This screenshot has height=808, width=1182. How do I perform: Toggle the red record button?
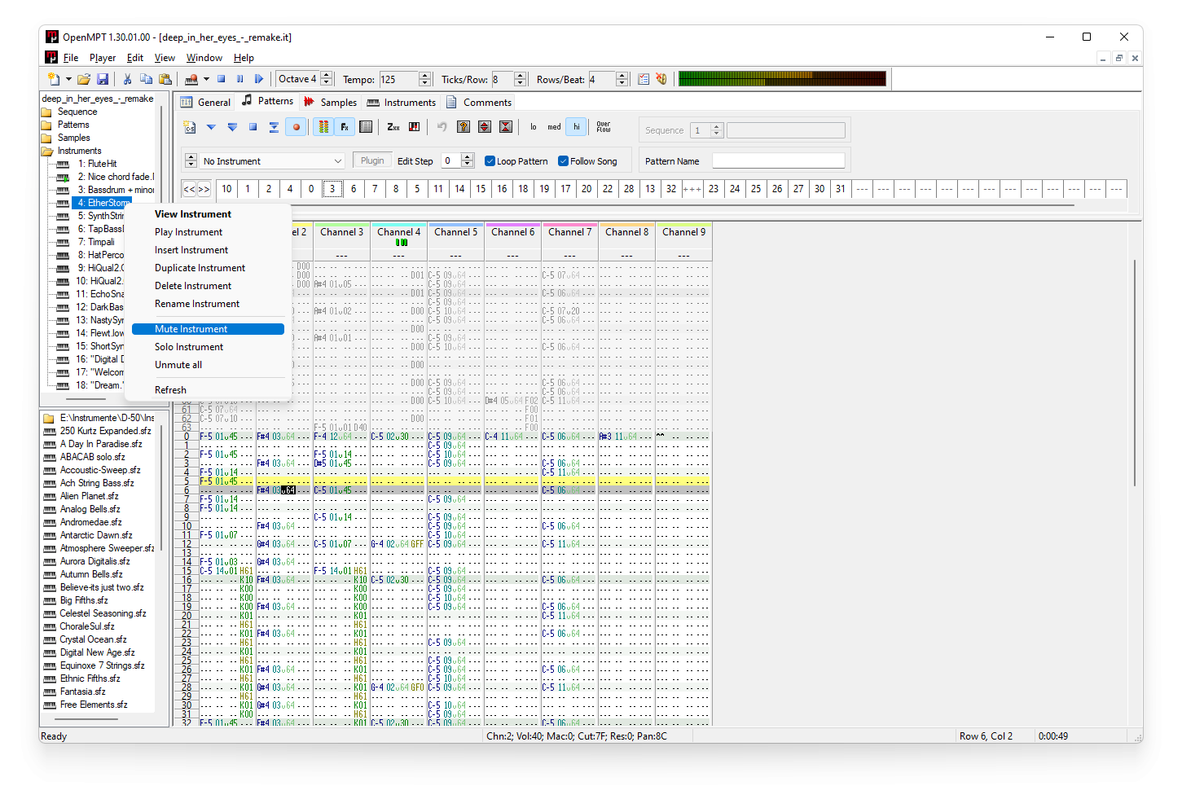(x=297, y=127)
